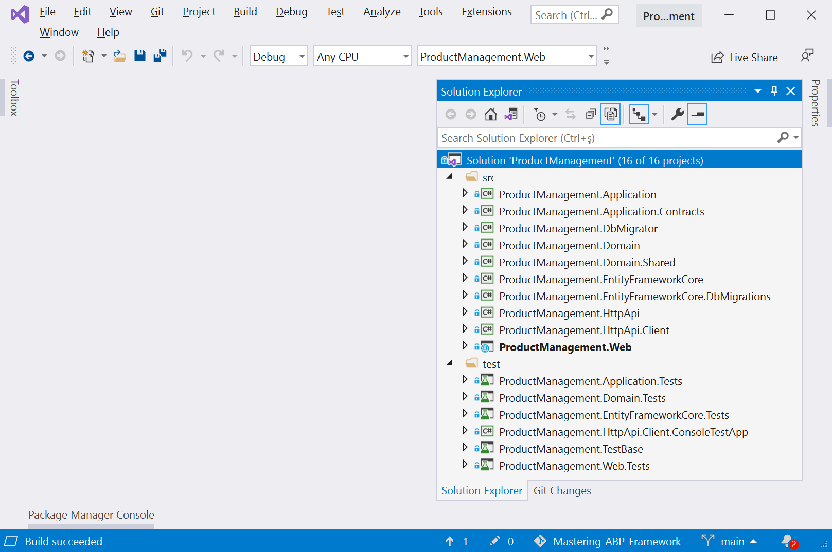This screenshot has width=832, height=552.
Task: Collapse the src folder
Action: [x=450, y=177]
